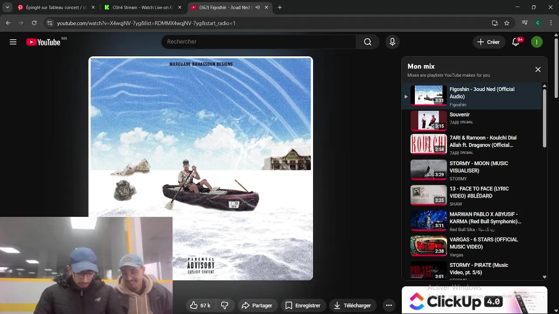This screenshot has height=314, width=559.
Task: Focus the Rechercher search field
Action: pos(259,42)
